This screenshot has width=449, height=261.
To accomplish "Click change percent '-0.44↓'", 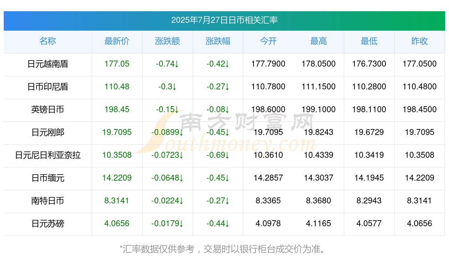I will point(218,224).
